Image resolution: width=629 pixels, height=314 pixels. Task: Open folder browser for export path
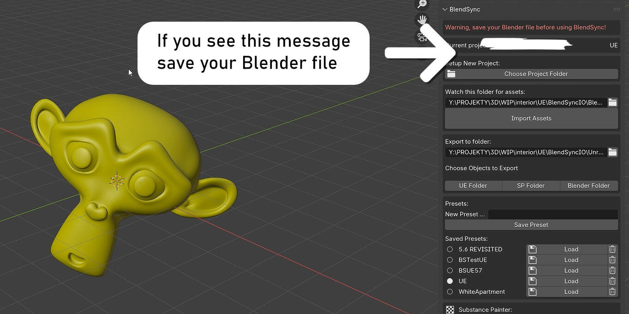[x=612, y=152]
